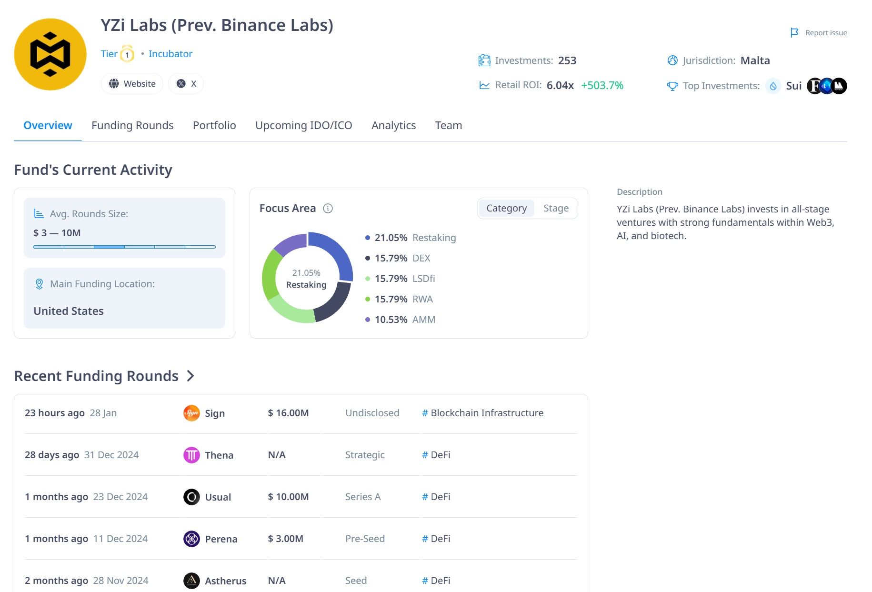The width and height of the screenshot is (872, 592).
Task: Click the Report issue flag icon
Action: (x=794, y=33)
